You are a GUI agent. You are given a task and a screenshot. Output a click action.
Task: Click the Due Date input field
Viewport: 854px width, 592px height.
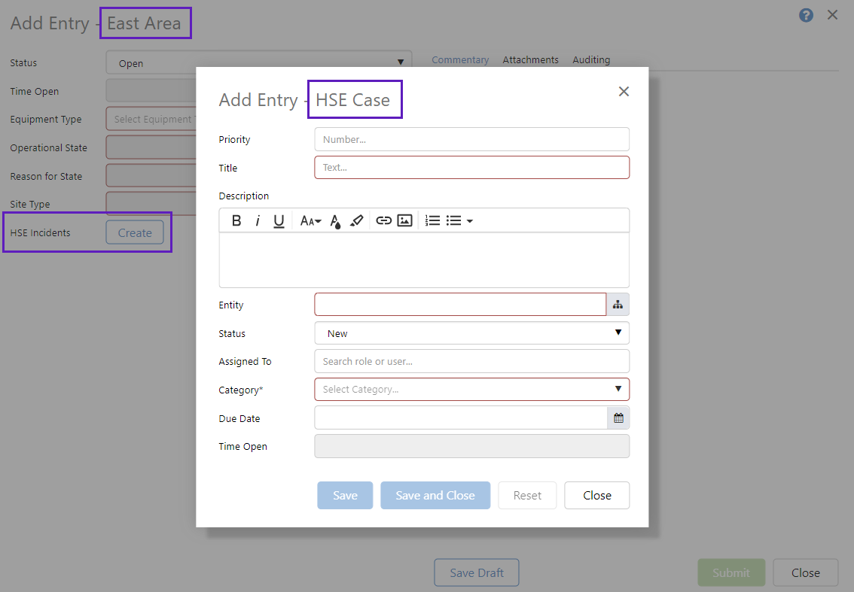(x=461, y=418)
